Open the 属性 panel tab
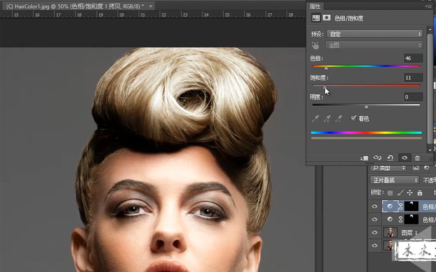Screen dimensions: 436x272 (x=315, y=6)
